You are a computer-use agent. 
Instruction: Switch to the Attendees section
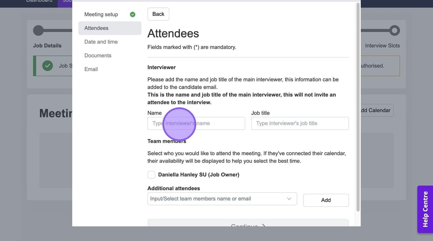pos(96,28)
